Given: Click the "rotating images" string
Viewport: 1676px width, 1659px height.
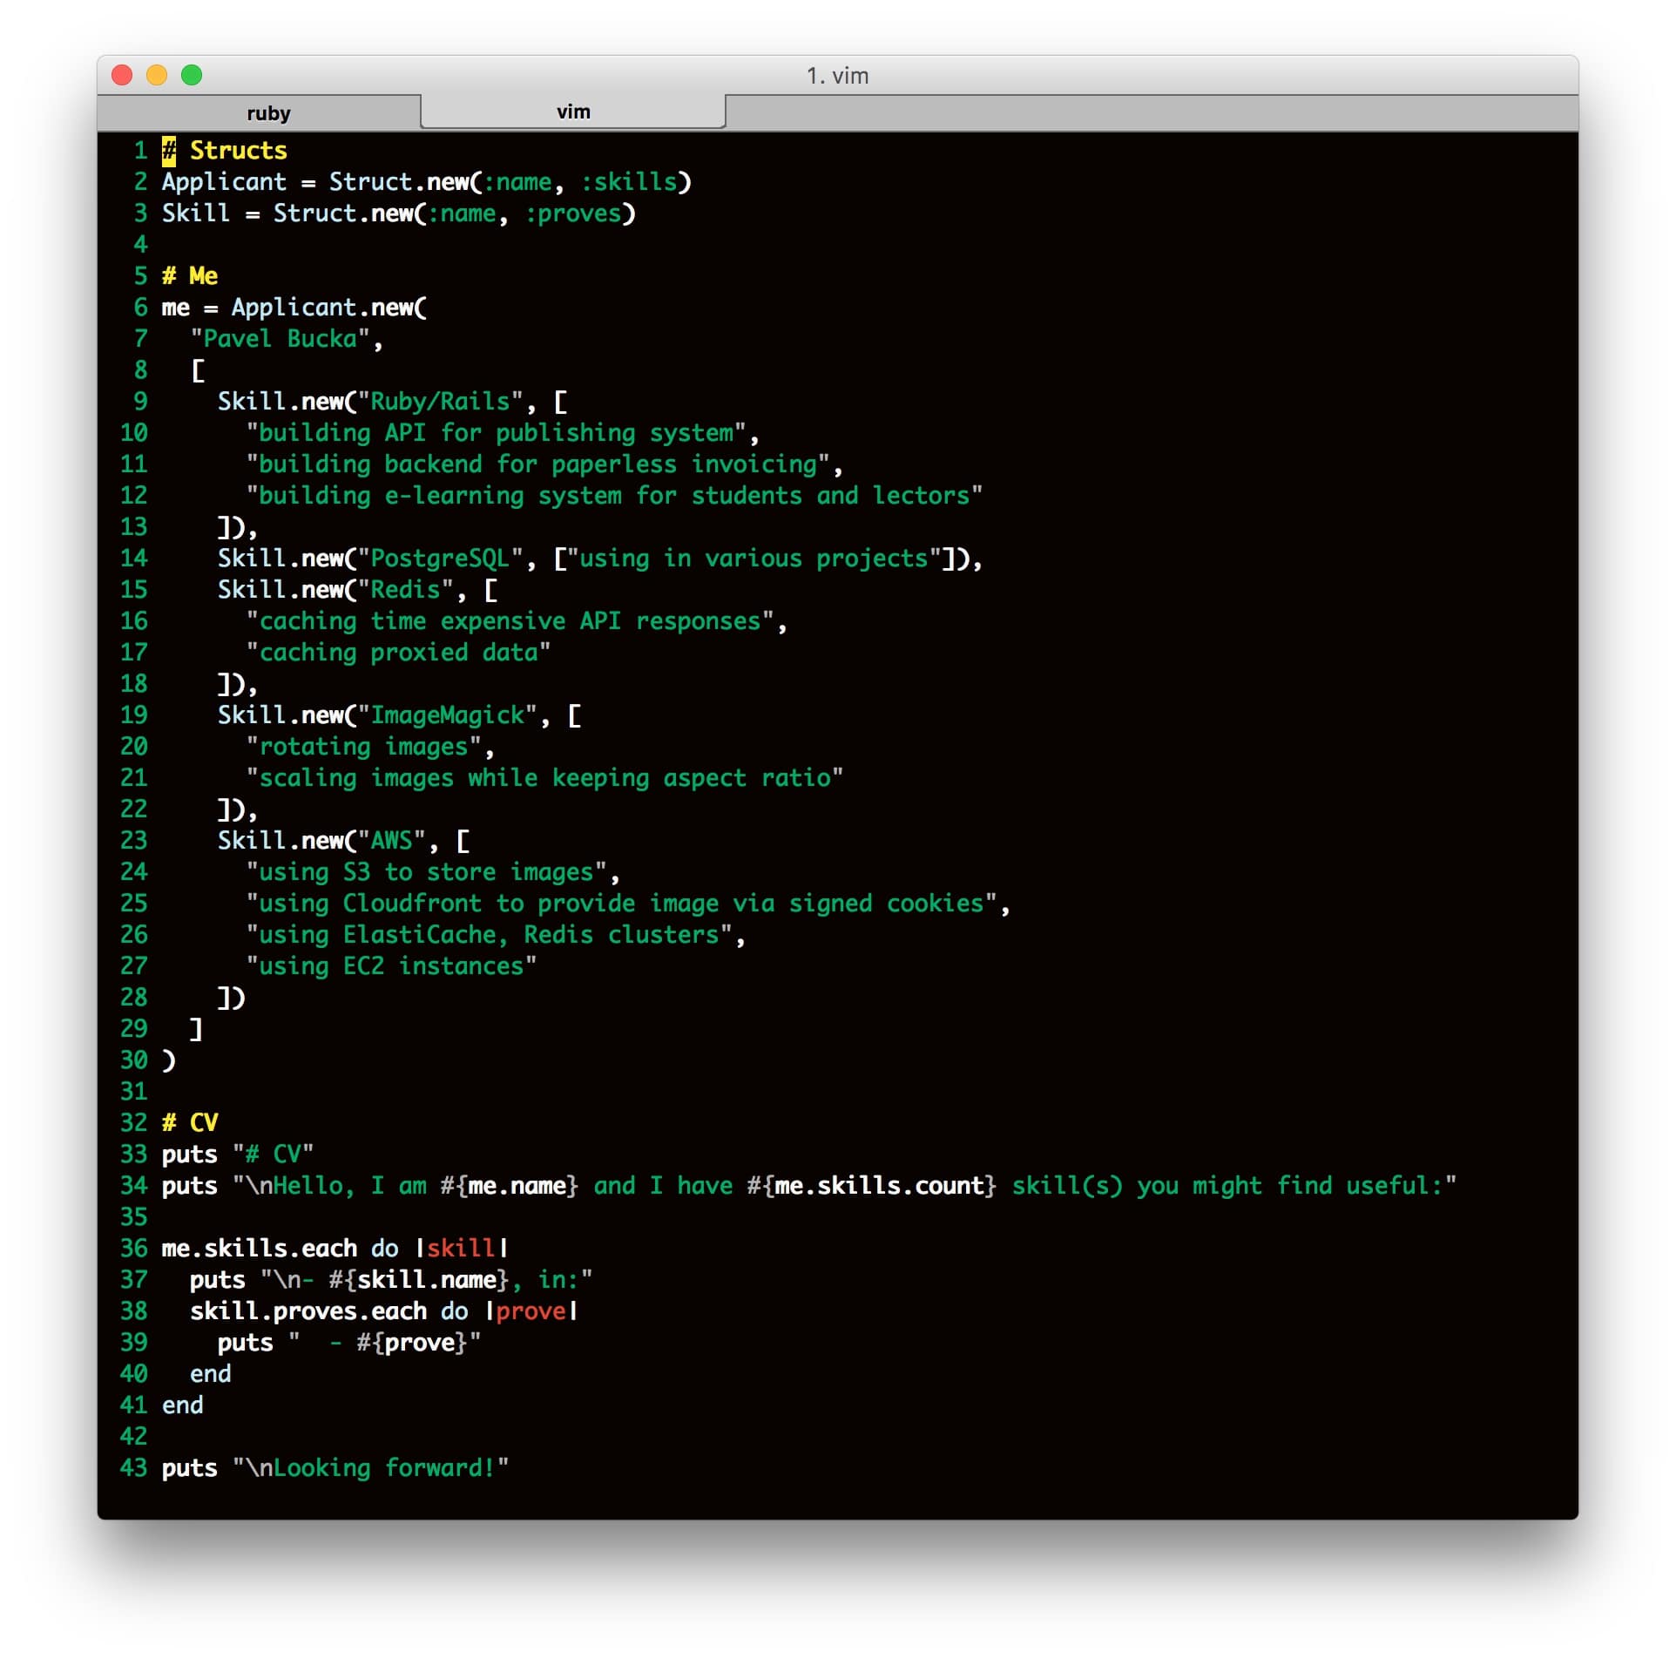Looking at the screenshot, I should pyautogui.click(x=364, y=746).
